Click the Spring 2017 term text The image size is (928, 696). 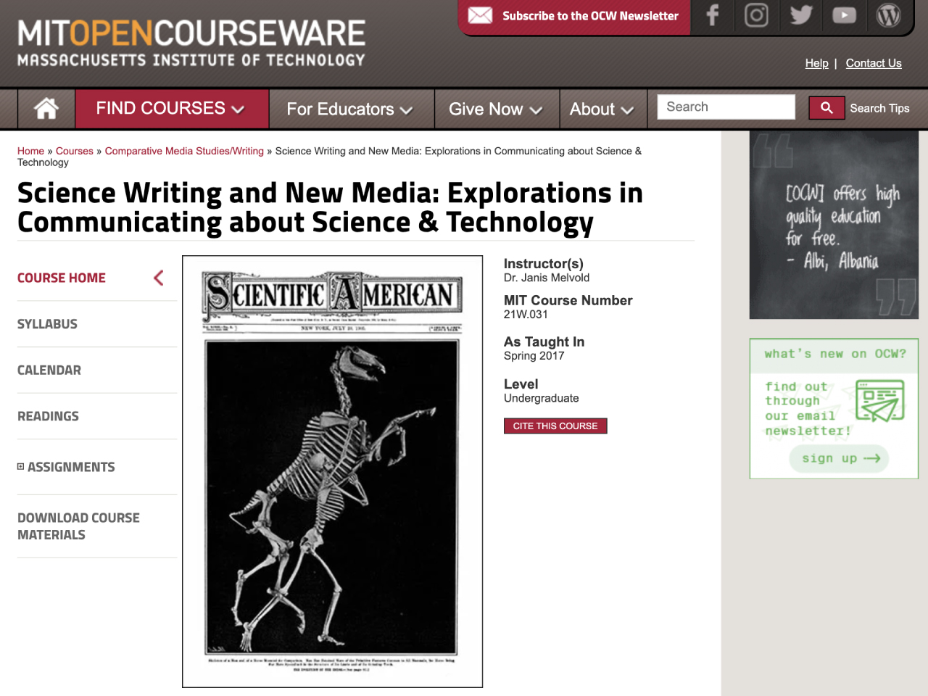(534, 356)
